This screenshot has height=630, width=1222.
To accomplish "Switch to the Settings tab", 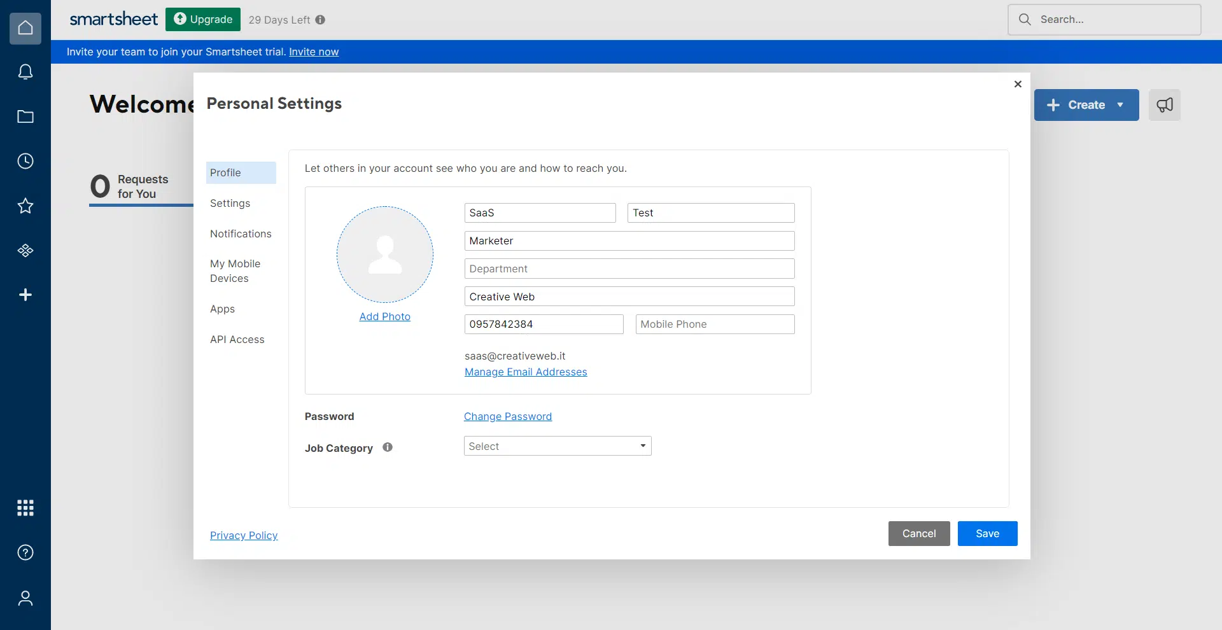I will click(230, 203).
